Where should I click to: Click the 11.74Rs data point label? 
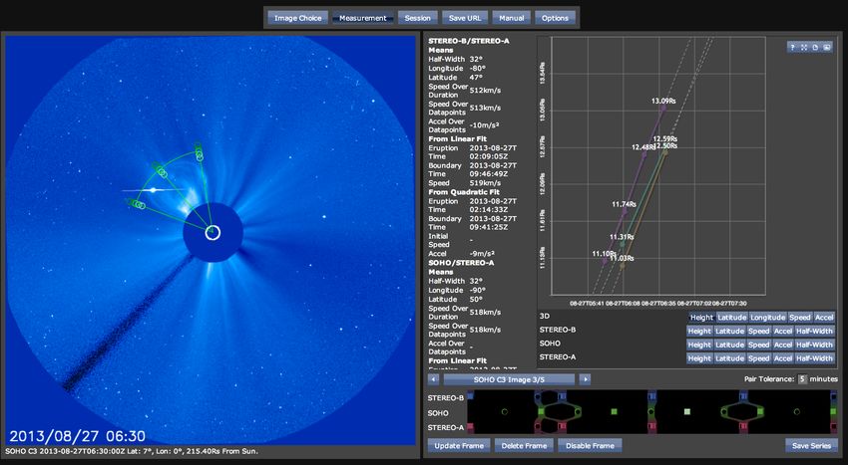625,204
